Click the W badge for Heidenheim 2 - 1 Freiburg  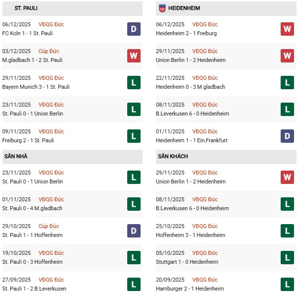click(x=287, y=29)
